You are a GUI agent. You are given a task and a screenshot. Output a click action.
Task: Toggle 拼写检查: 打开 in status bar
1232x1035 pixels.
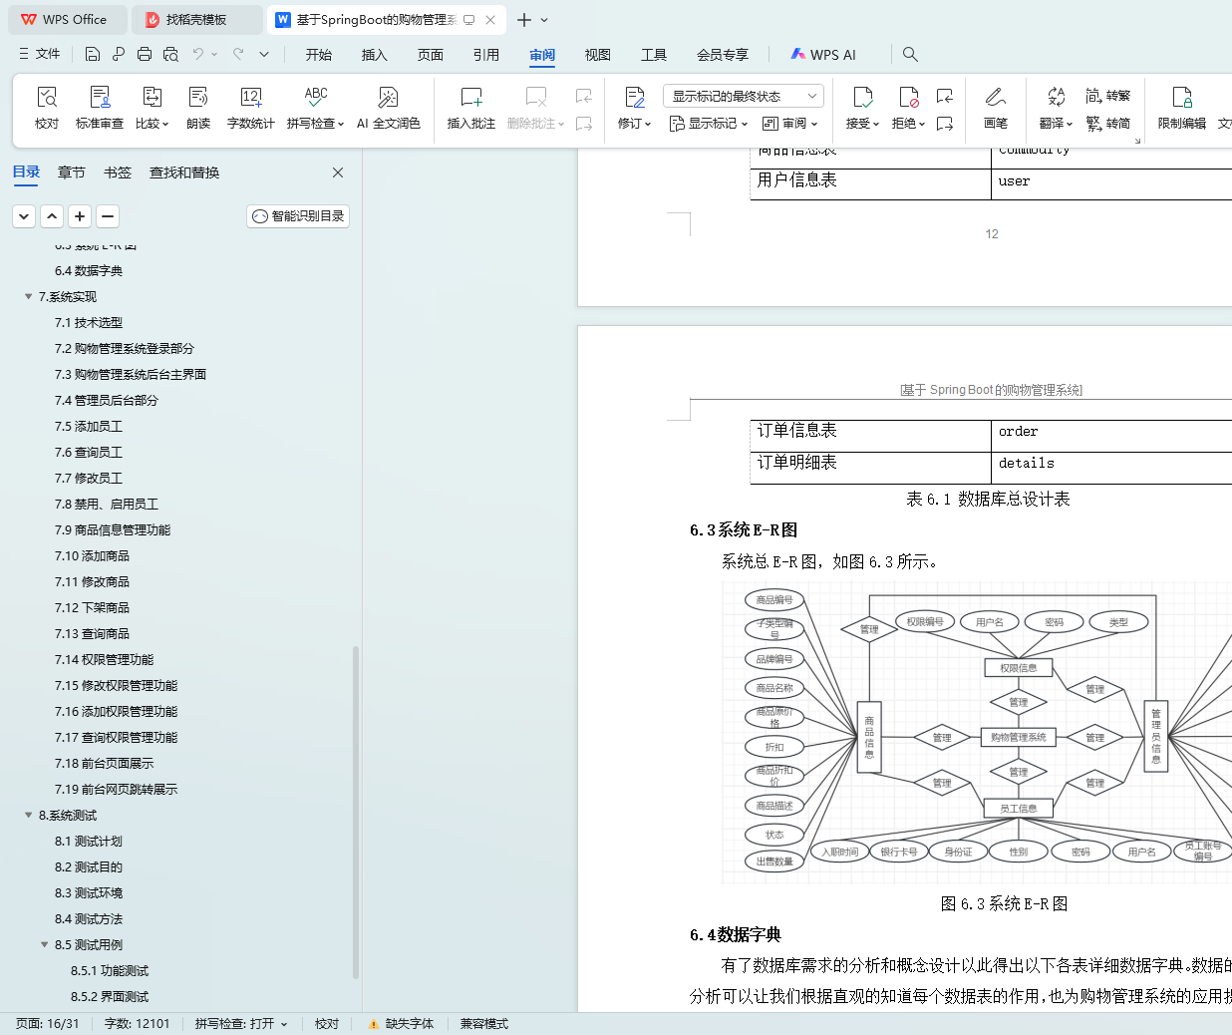coord(241,1024)
